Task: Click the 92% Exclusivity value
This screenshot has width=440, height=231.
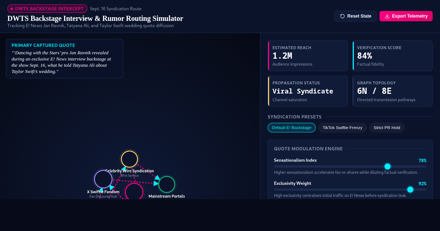Action: click(422, 183)
